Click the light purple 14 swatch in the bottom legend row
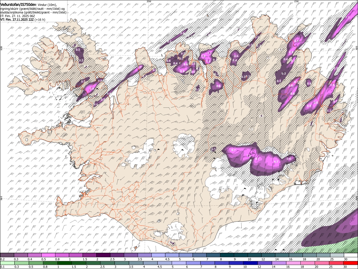 [x=279, y=263]
